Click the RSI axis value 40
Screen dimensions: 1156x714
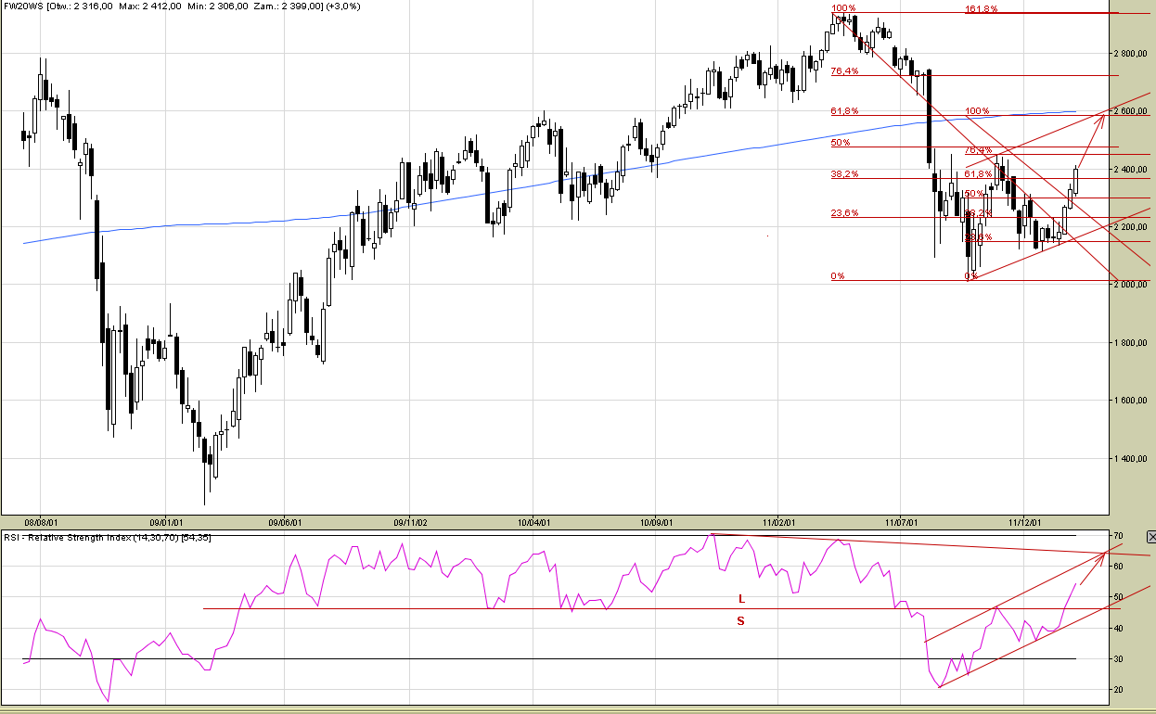(1119, 629)
